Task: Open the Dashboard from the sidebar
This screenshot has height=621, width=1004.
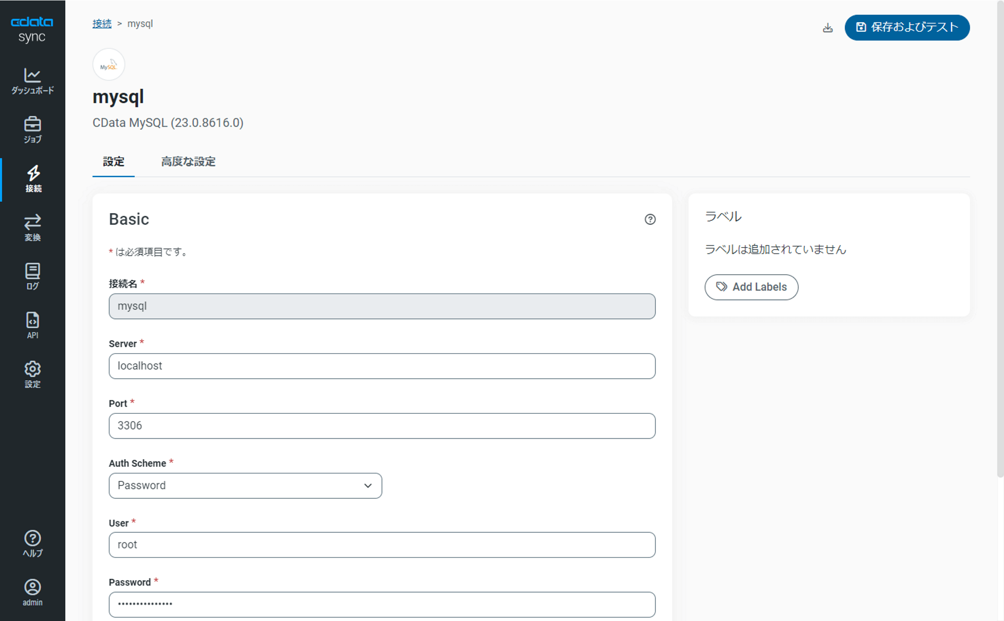Action: (32, 81)
